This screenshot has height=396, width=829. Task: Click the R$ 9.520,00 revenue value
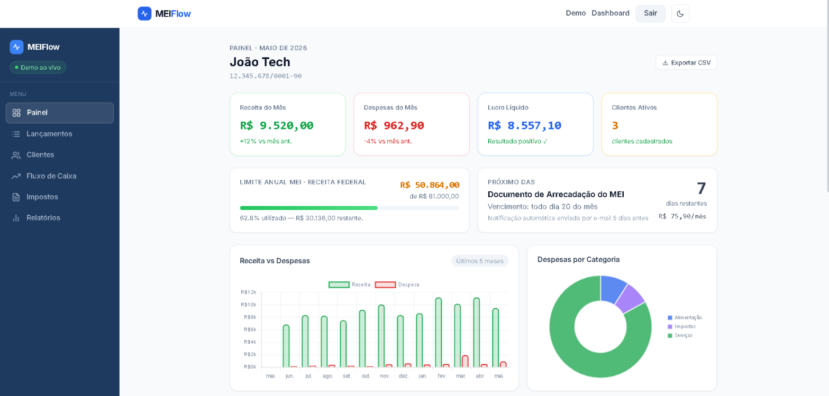point(277,126)
